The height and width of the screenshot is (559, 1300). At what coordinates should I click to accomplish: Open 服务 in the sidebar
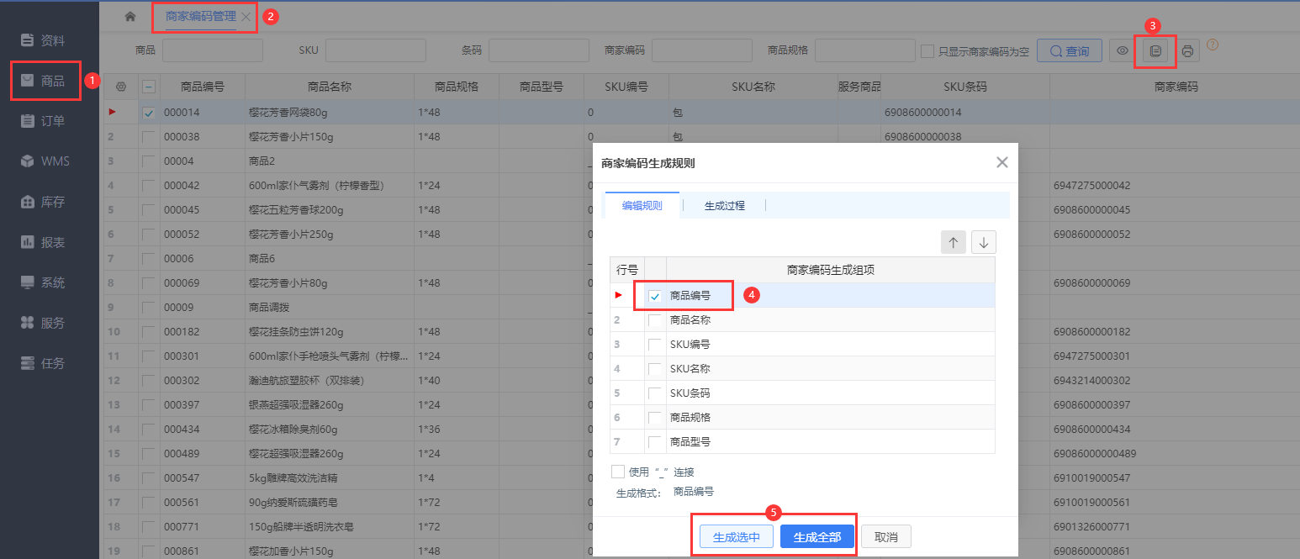pyautogui.click(x=44, y=323)
